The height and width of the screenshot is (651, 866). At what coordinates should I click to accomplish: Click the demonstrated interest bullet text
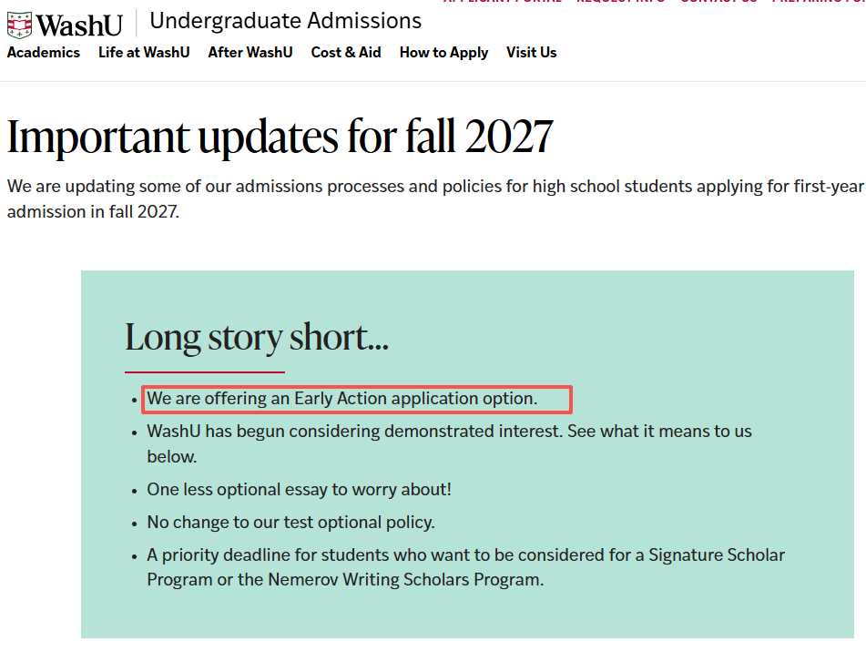(449, 444)
